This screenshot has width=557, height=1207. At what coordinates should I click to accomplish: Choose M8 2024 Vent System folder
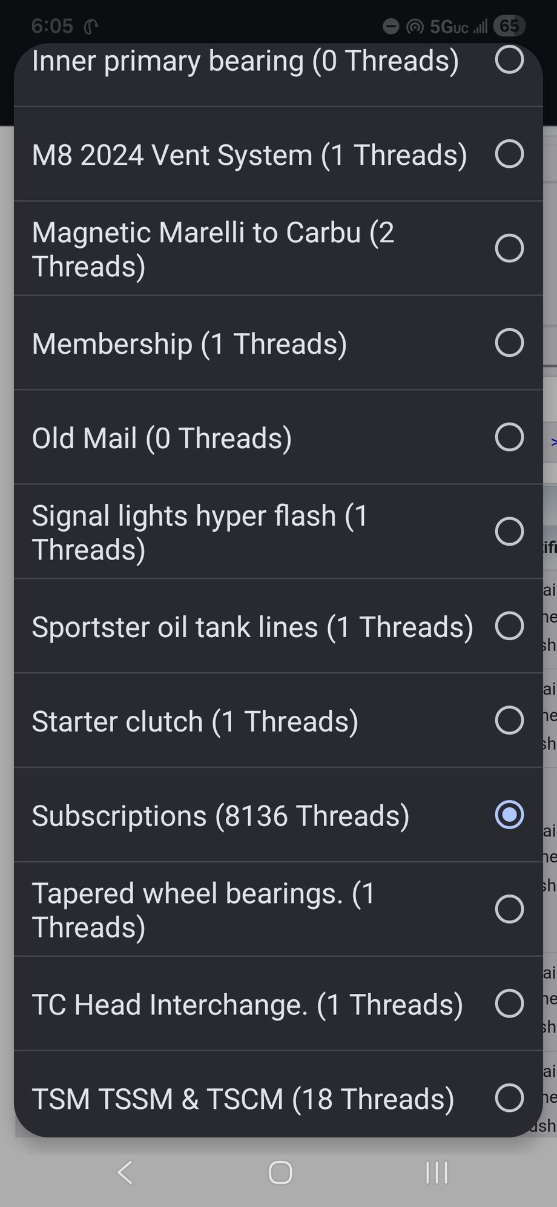click(x=509, y=154)
